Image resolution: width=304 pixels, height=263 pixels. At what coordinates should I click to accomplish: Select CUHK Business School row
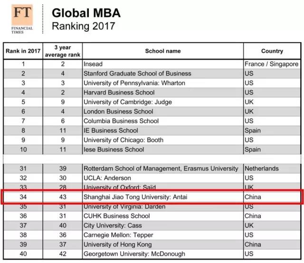(116, 216)
